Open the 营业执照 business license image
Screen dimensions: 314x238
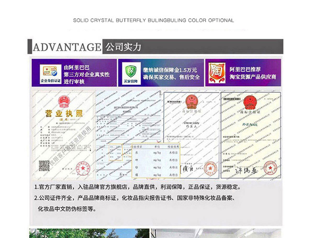pos(64,135)
